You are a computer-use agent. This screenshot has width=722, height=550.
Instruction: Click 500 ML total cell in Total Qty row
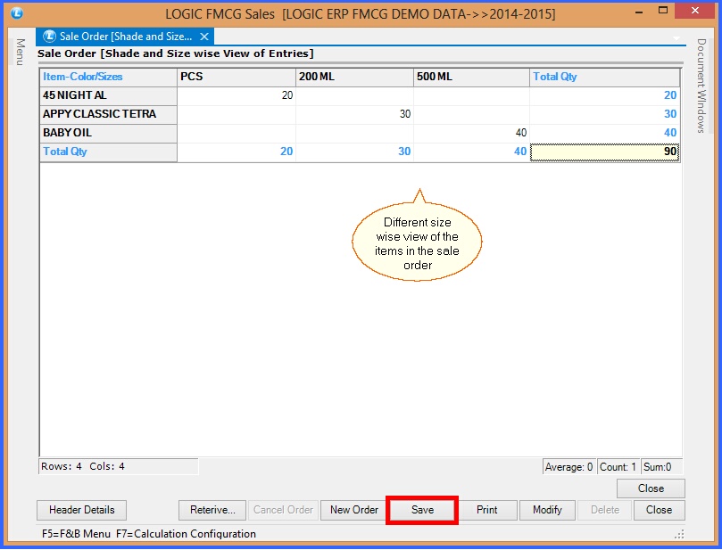(x=471, y=152)
